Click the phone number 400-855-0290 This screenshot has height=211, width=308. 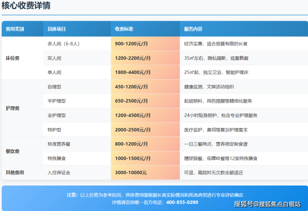[x=182, y=202]
